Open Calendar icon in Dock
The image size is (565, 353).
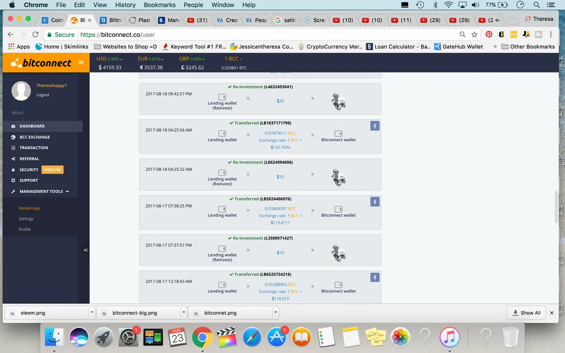pos(177,338)
